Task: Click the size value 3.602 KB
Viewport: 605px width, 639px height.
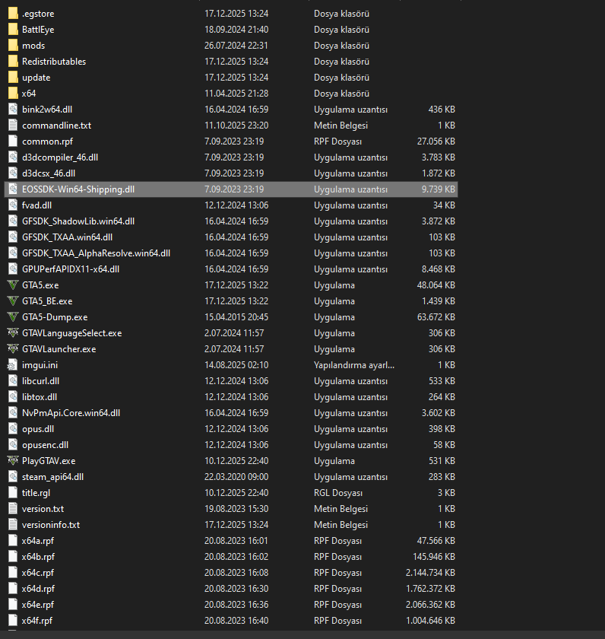Action: coord(438,413)
